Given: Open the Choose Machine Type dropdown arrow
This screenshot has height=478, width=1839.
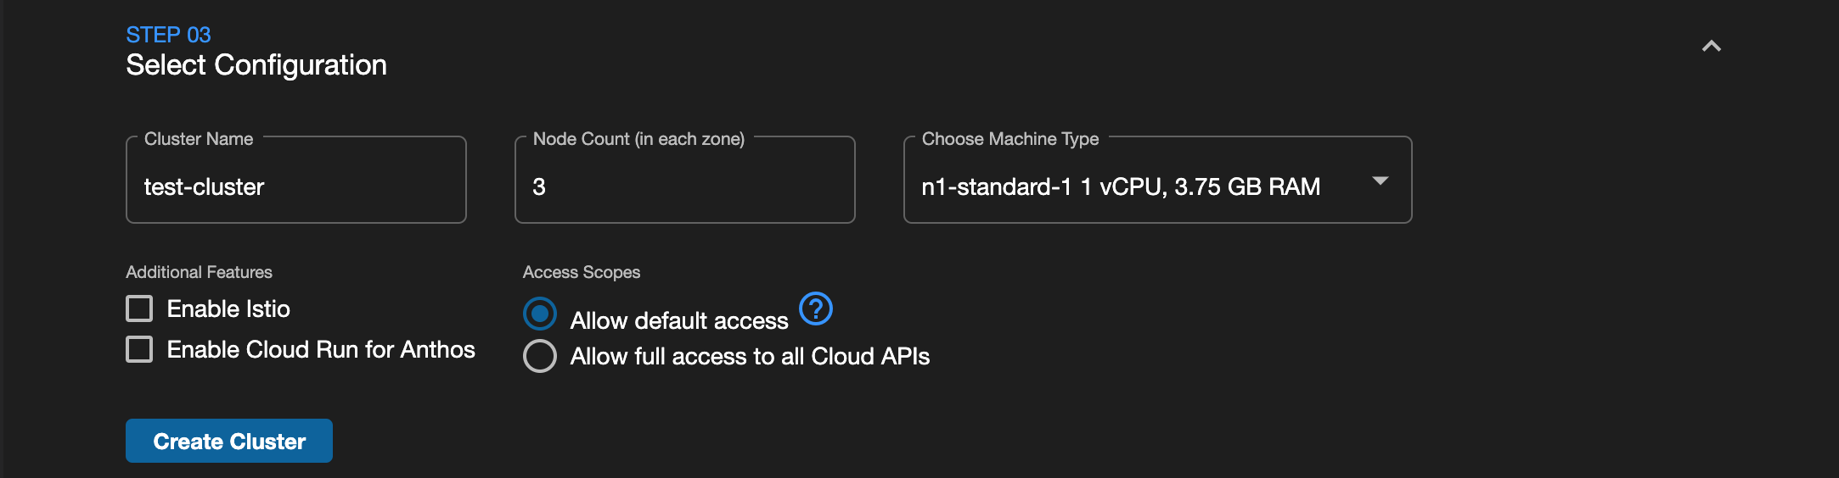Looking at the screenshot, I should click(x=1381, y=181).
